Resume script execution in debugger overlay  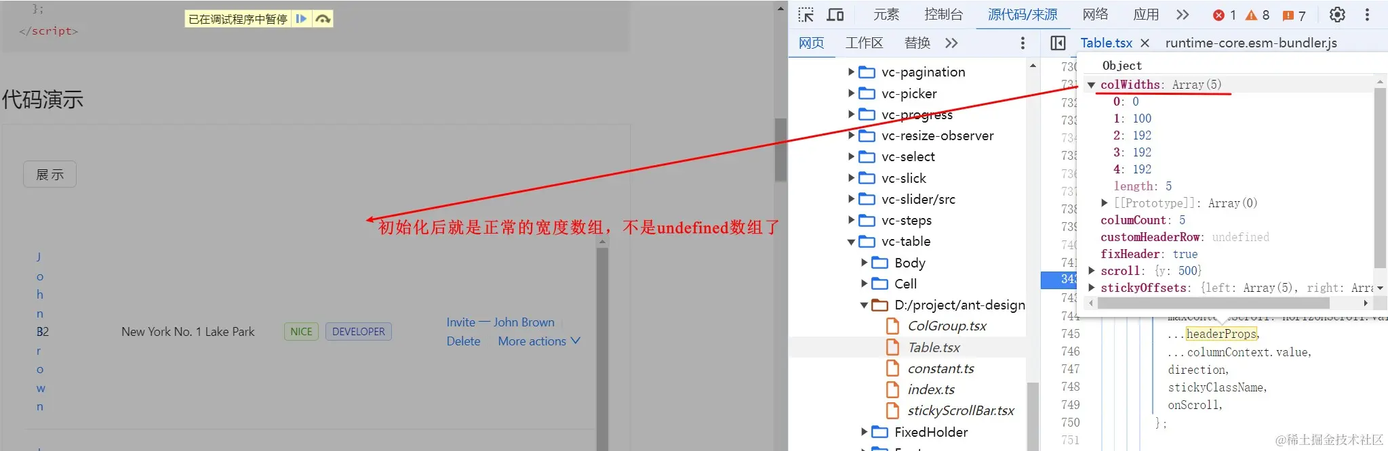pos(301,19)
